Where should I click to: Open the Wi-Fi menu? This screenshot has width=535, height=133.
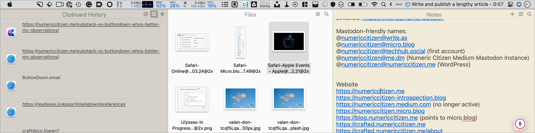pos(374,4)
